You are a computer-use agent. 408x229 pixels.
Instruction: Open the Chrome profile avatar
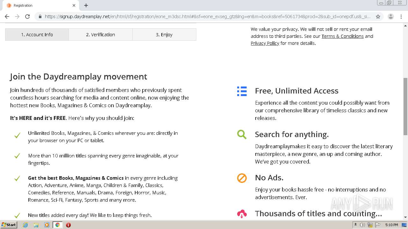[x=390, y=17]
